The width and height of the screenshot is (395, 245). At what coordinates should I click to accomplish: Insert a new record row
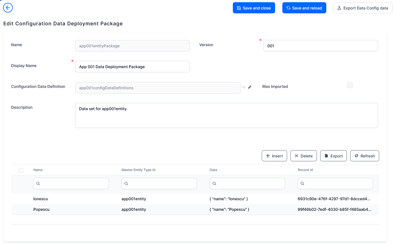[274, 156]
